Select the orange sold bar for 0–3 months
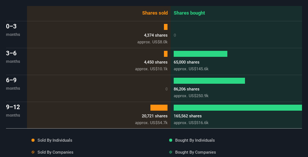 click(166, 27)
